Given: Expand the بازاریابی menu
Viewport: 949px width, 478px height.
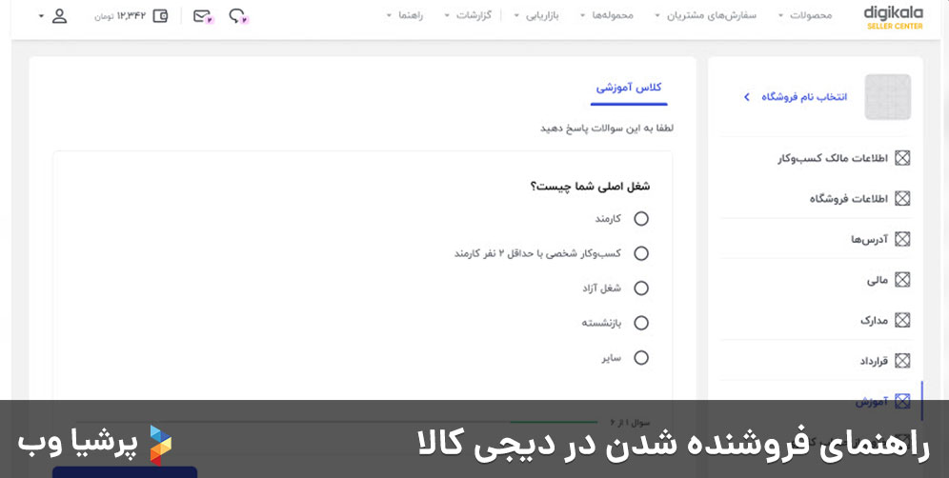Looking at the screenshot, I should [x=536, y=16].
